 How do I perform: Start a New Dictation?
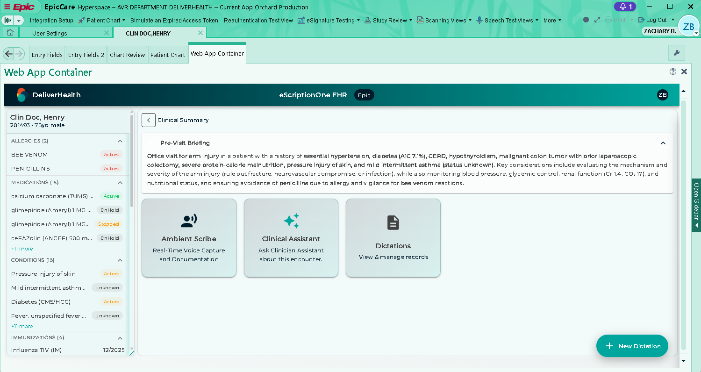click(632, 346)
